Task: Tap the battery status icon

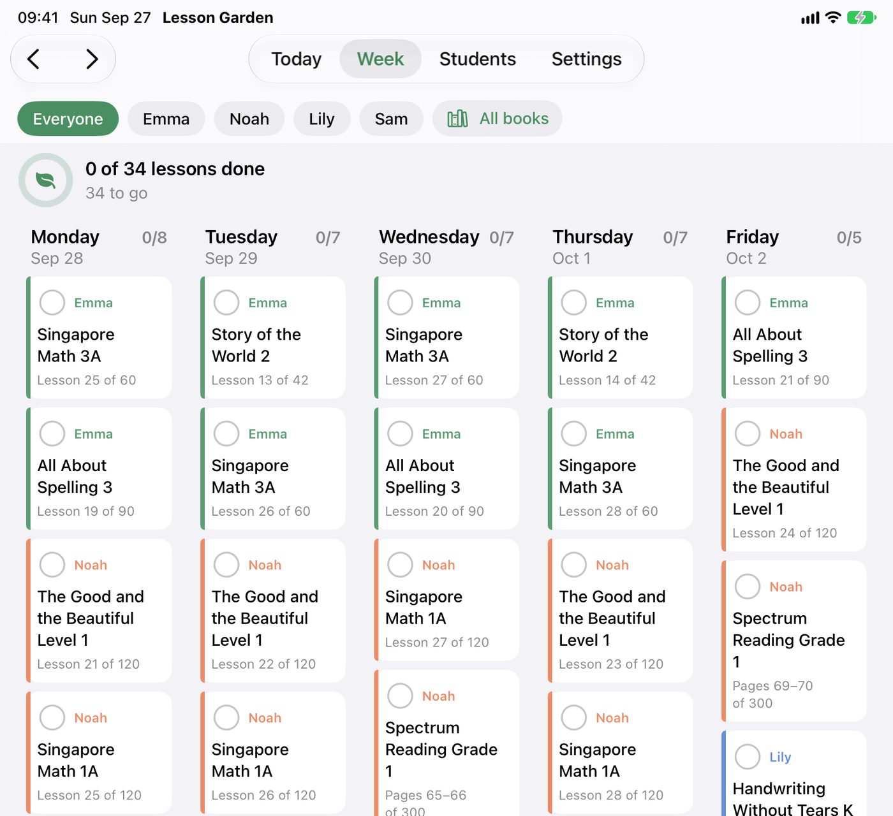Action: click(x=862, y=18)
